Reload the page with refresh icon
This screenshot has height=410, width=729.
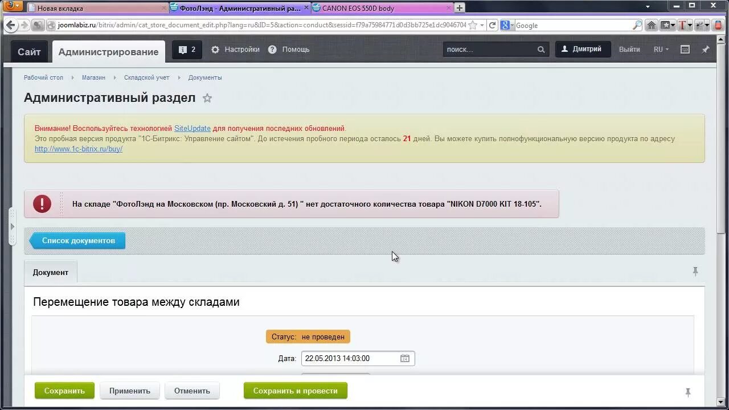tap(493, 25)
